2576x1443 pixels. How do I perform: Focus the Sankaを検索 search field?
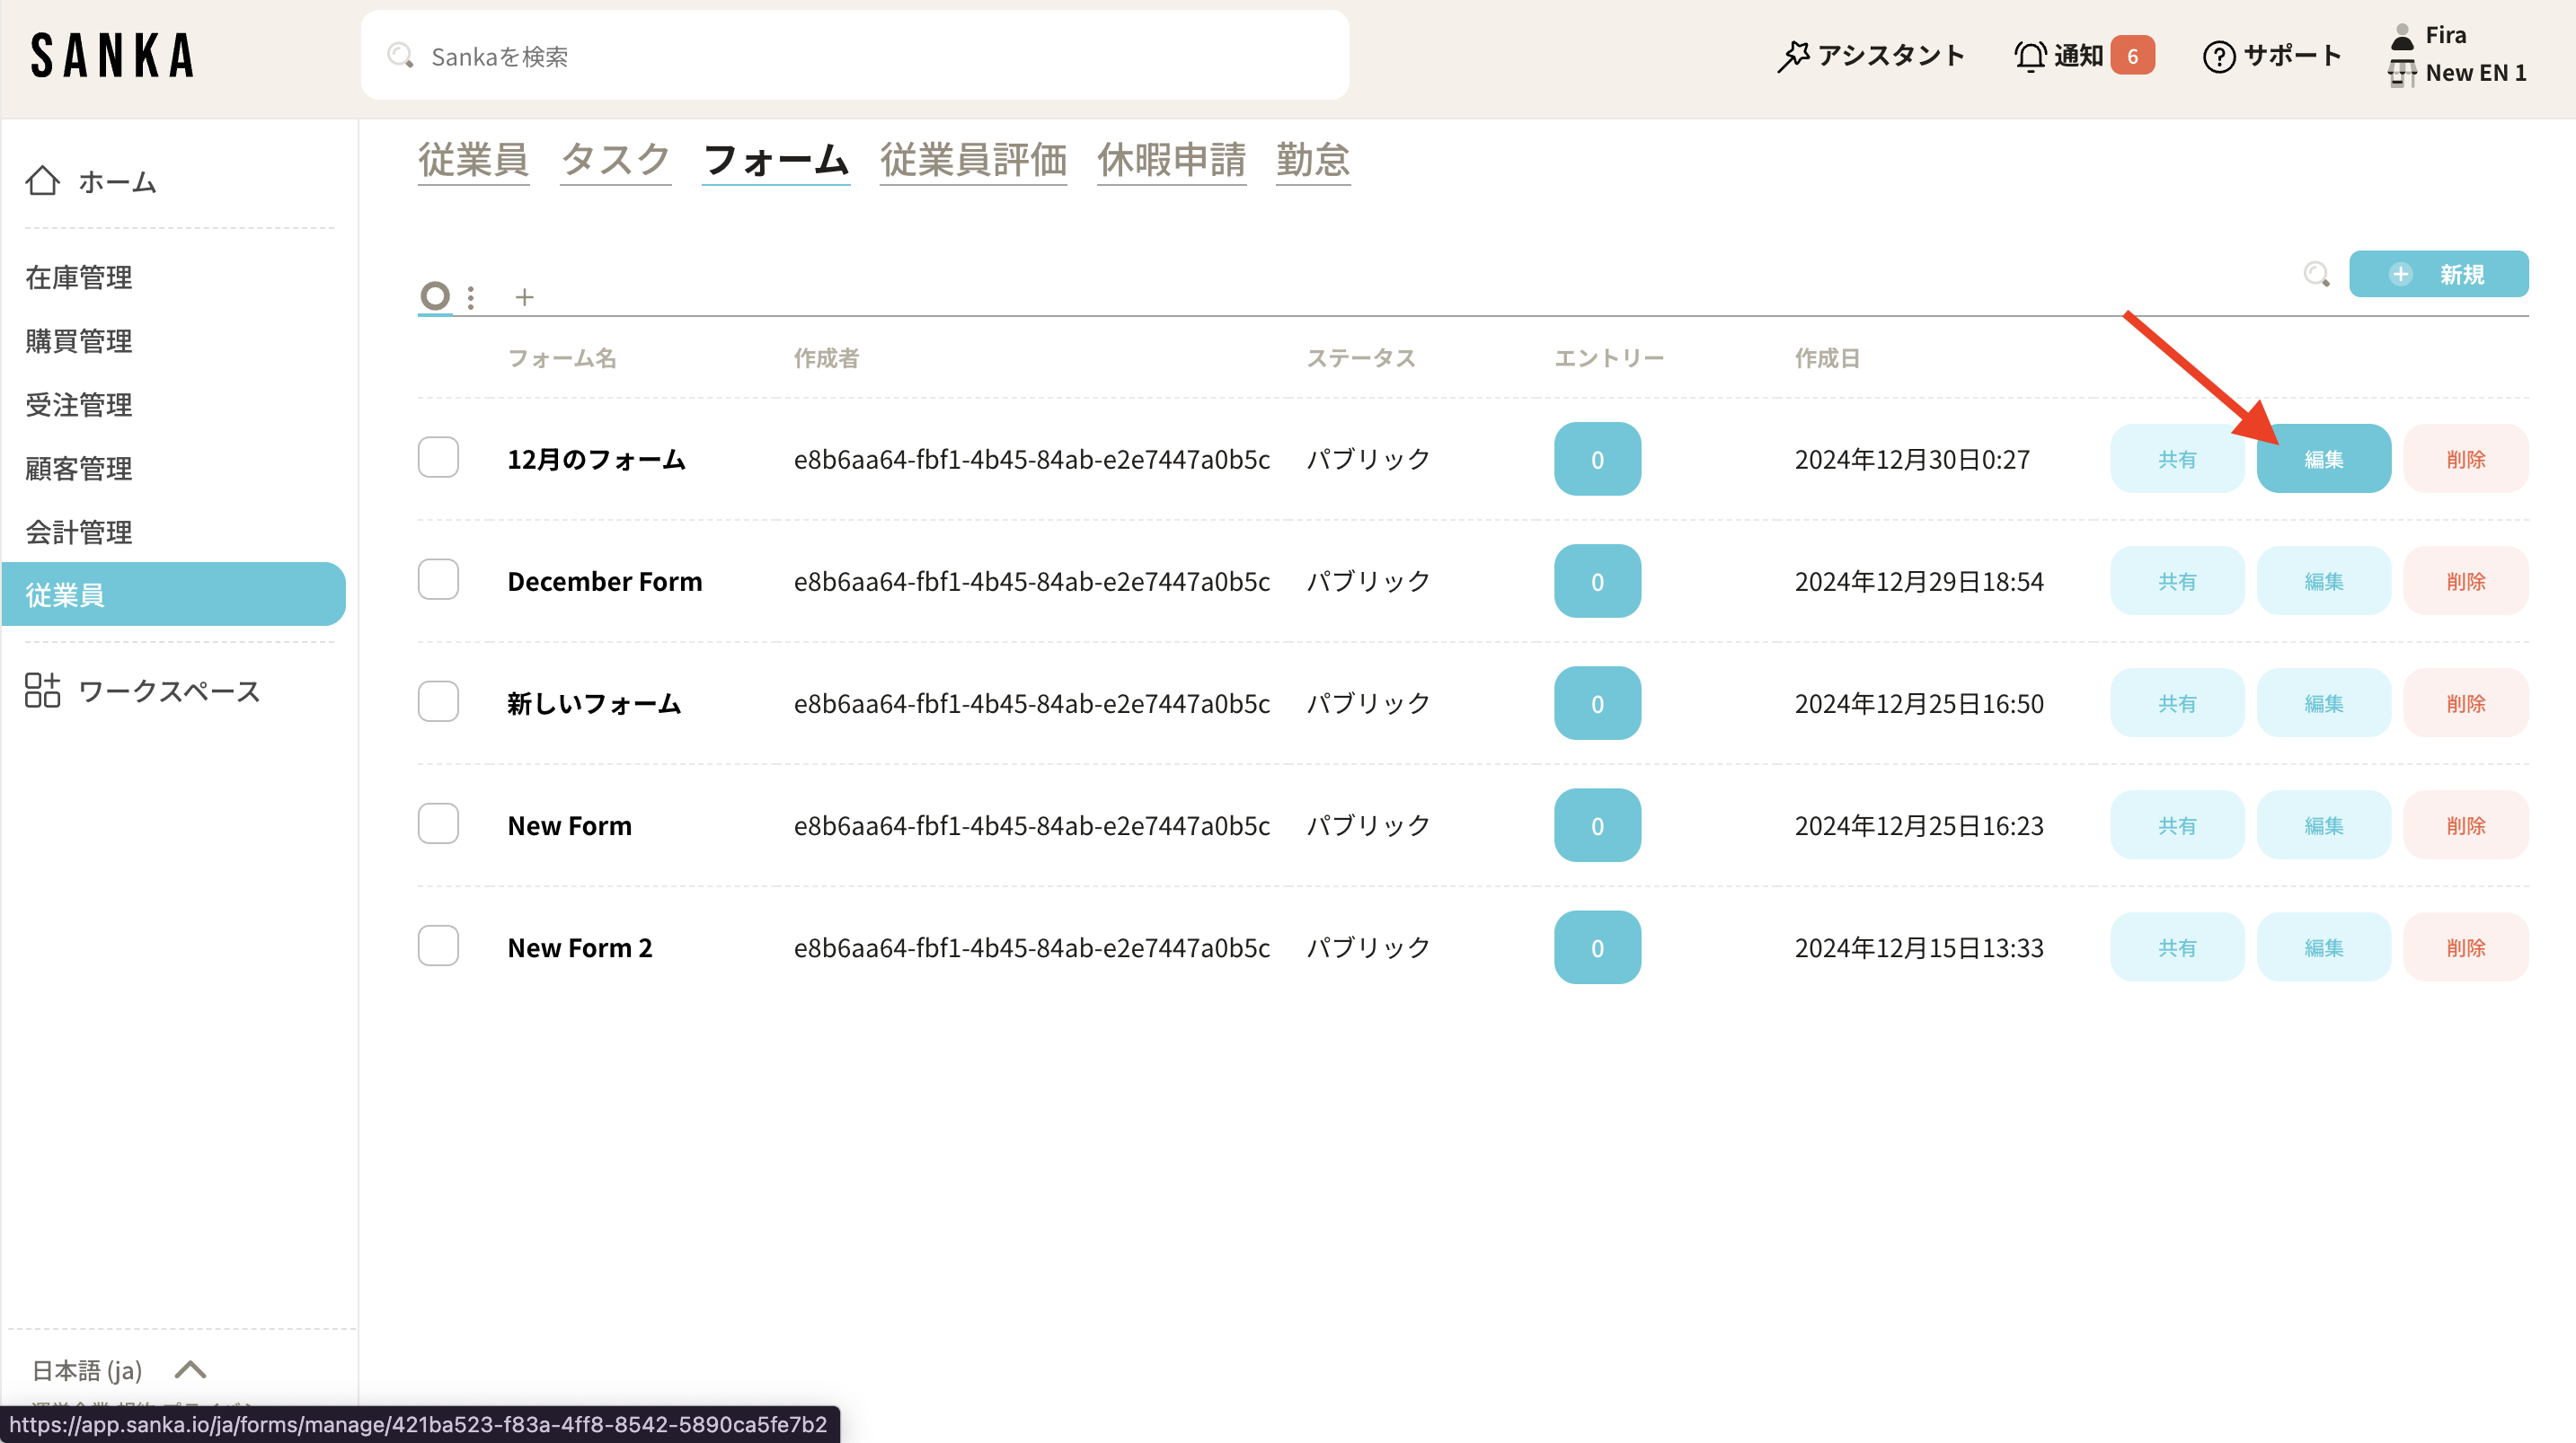(x=855, y=56)
